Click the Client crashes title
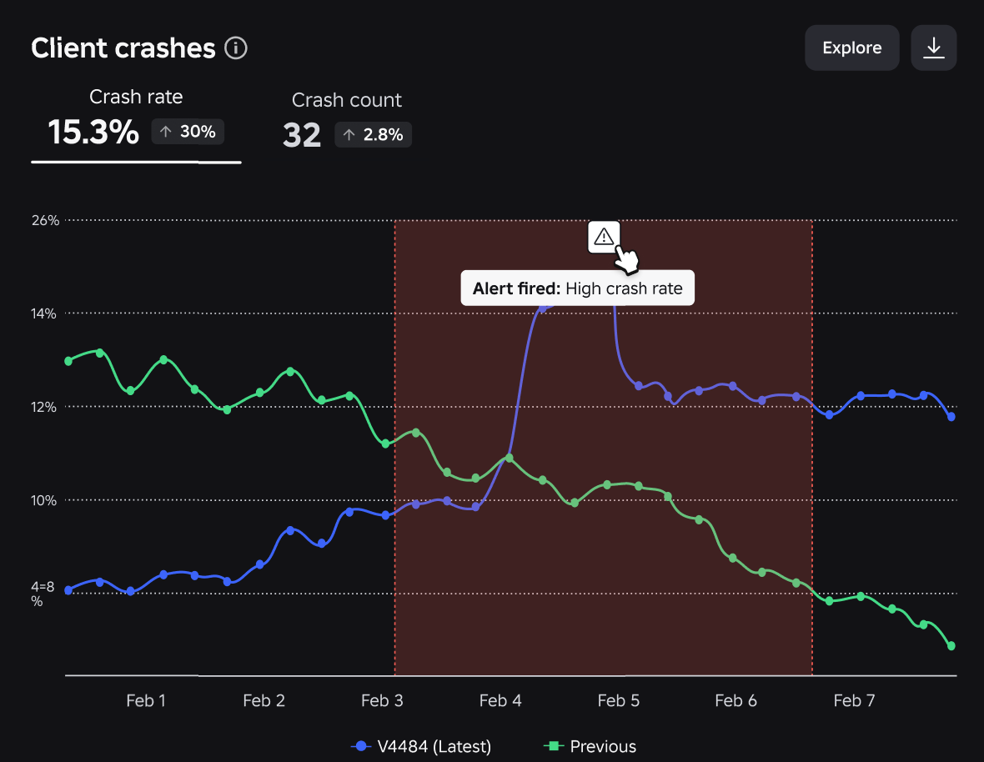 point(123,48)
